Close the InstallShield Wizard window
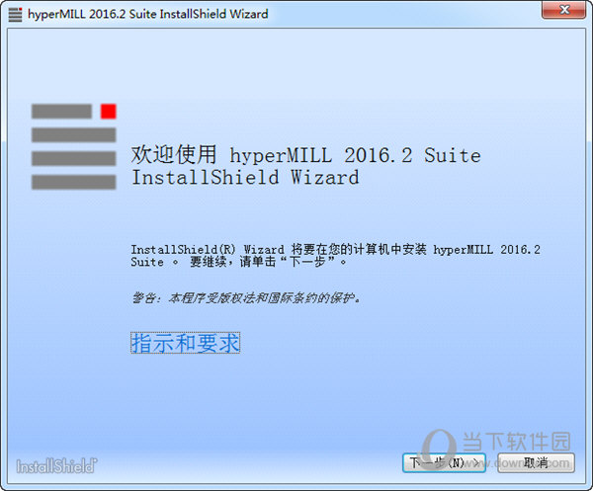This screenshot has height=491, width=593. pyautogui.click(x=564, y=10)
